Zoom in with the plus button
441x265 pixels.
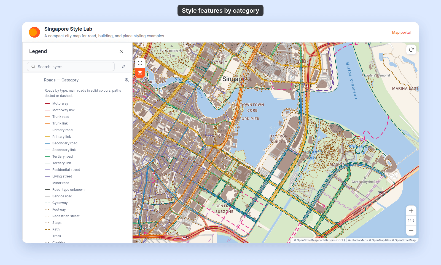tap(411, 211)
